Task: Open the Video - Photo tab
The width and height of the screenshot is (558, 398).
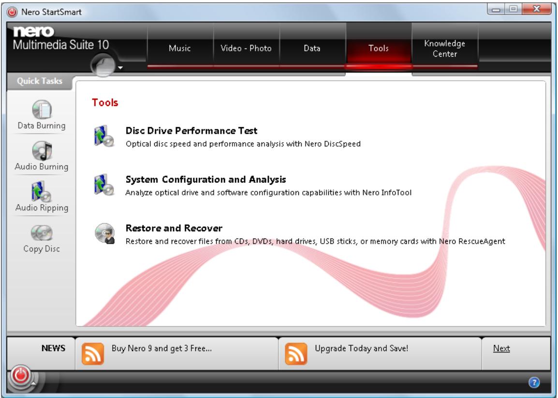Action: [x=246, y=48]
